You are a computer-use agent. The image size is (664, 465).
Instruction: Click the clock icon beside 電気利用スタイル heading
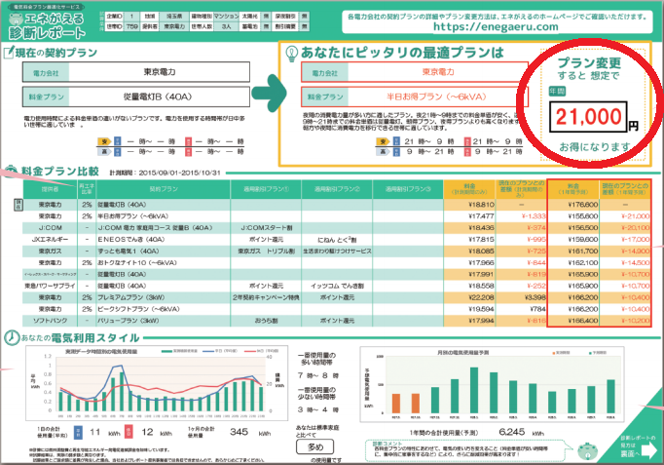[12, 337]
